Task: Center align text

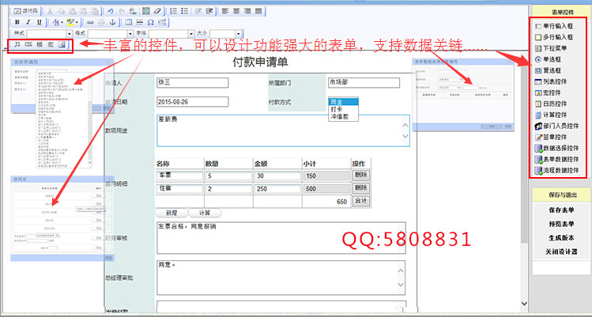Action: pyautogui.click(x=236, y=11)
